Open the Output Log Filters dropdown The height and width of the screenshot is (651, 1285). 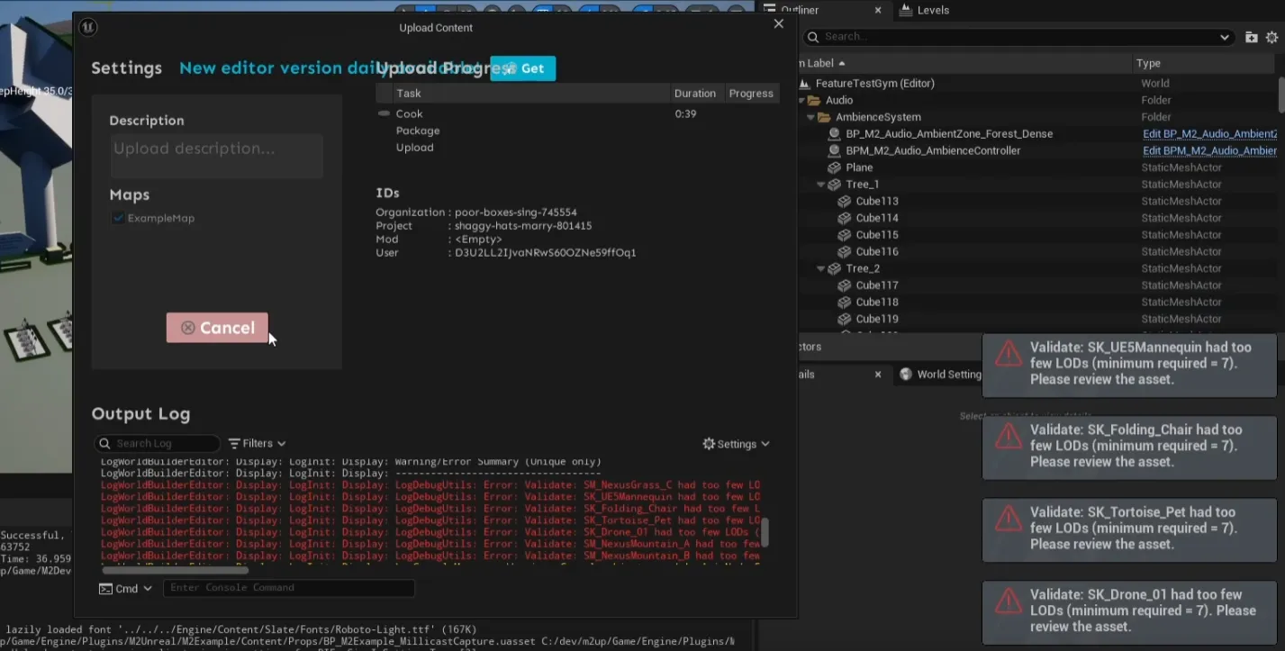(257, 443)
